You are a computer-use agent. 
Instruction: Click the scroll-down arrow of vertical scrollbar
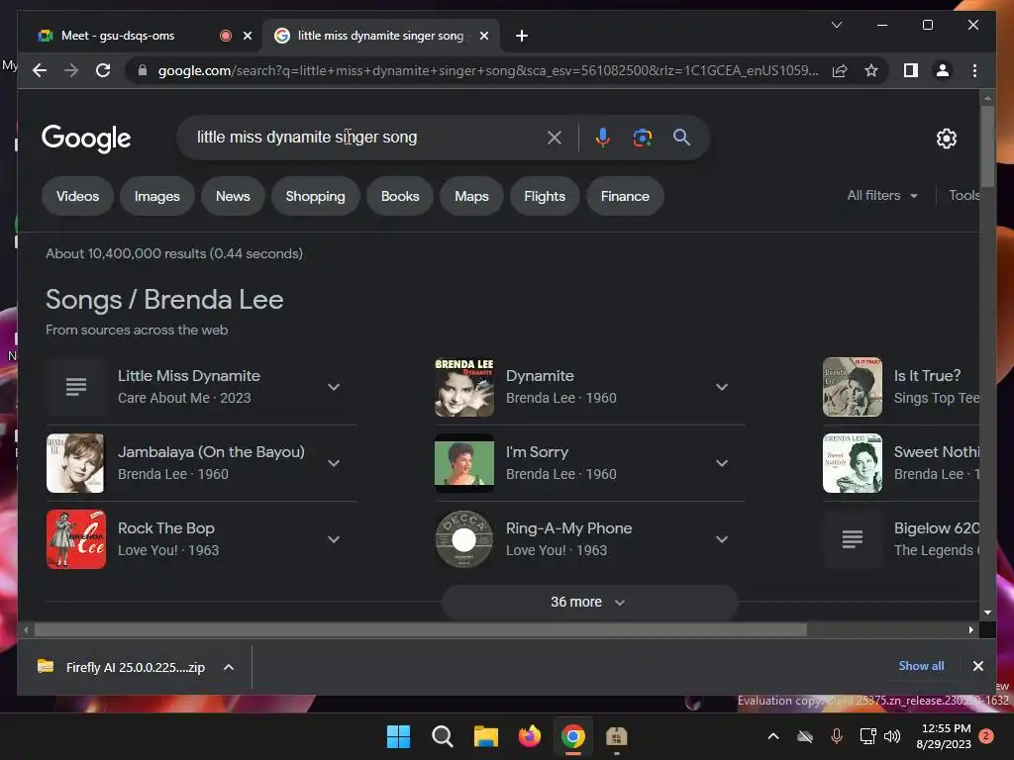coord(987,612)
